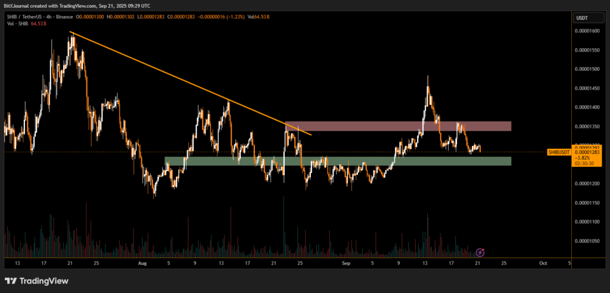This screenshot has width=610, height=293.
Task: Open the USDT currency selector
Action: [x=581, y=18]
